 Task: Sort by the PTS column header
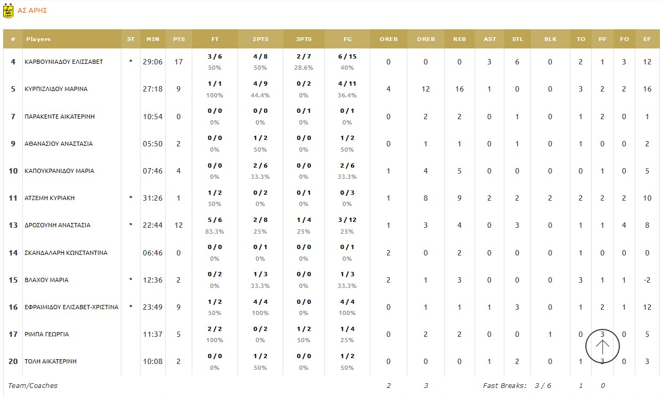pyautogui.click(x=179, y=39)
